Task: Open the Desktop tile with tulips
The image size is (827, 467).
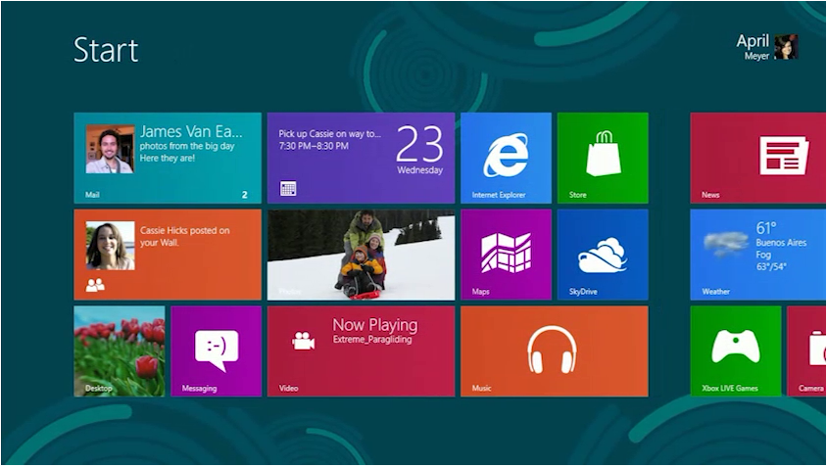Action: [119, 350]
